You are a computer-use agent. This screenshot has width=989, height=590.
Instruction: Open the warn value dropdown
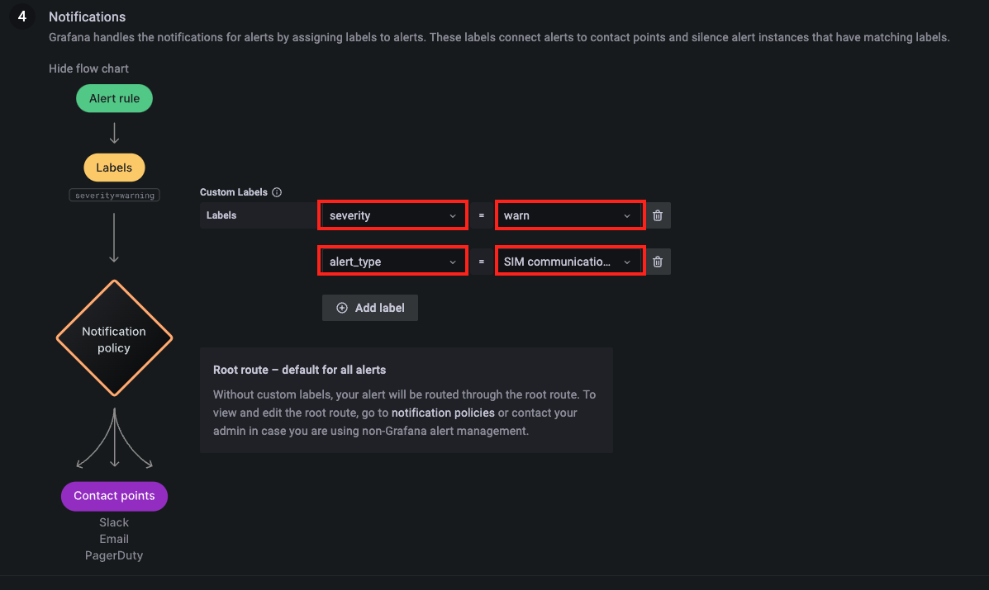coord(570,215)
